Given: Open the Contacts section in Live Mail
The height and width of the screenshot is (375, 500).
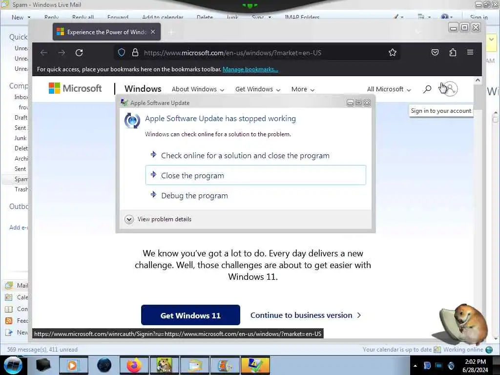Looking at the screenshot, I should coord(17,309).
